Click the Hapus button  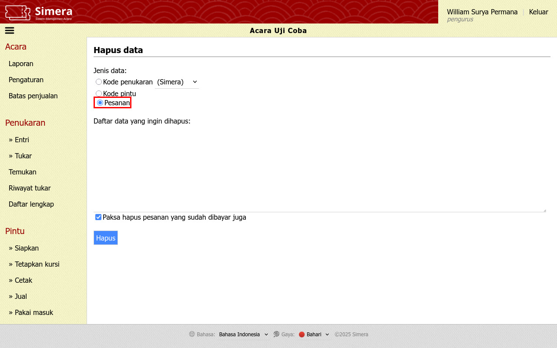tap(106, 238)
